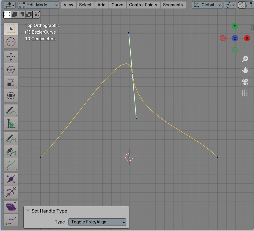Open the Type dropdown Toggle Free/Align

97,222
